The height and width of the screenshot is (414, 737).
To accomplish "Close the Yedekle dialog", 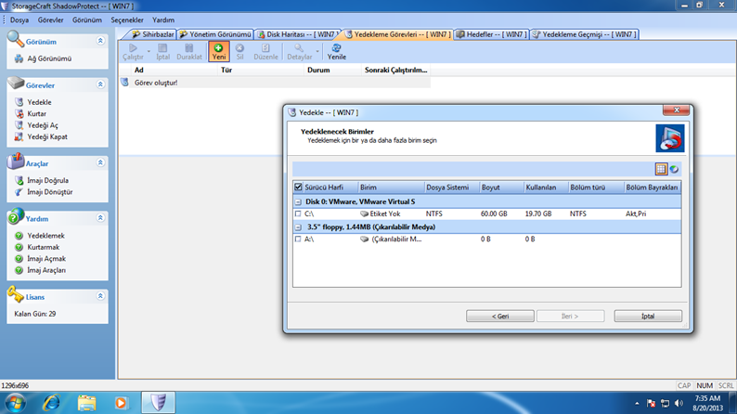I will [676, 110].
